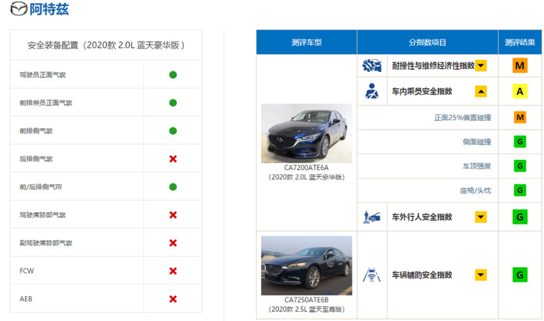
Task: Expand 车辆辅助安全指数 dropdown arrow
Action: (481, 275)
